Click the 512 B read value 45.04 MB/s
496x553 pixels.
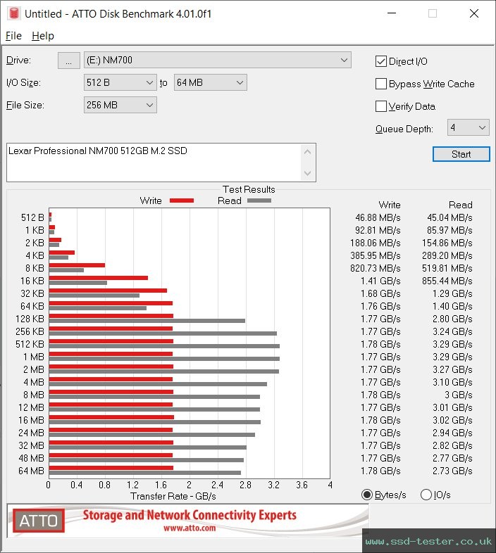click(x=449, y=217)
